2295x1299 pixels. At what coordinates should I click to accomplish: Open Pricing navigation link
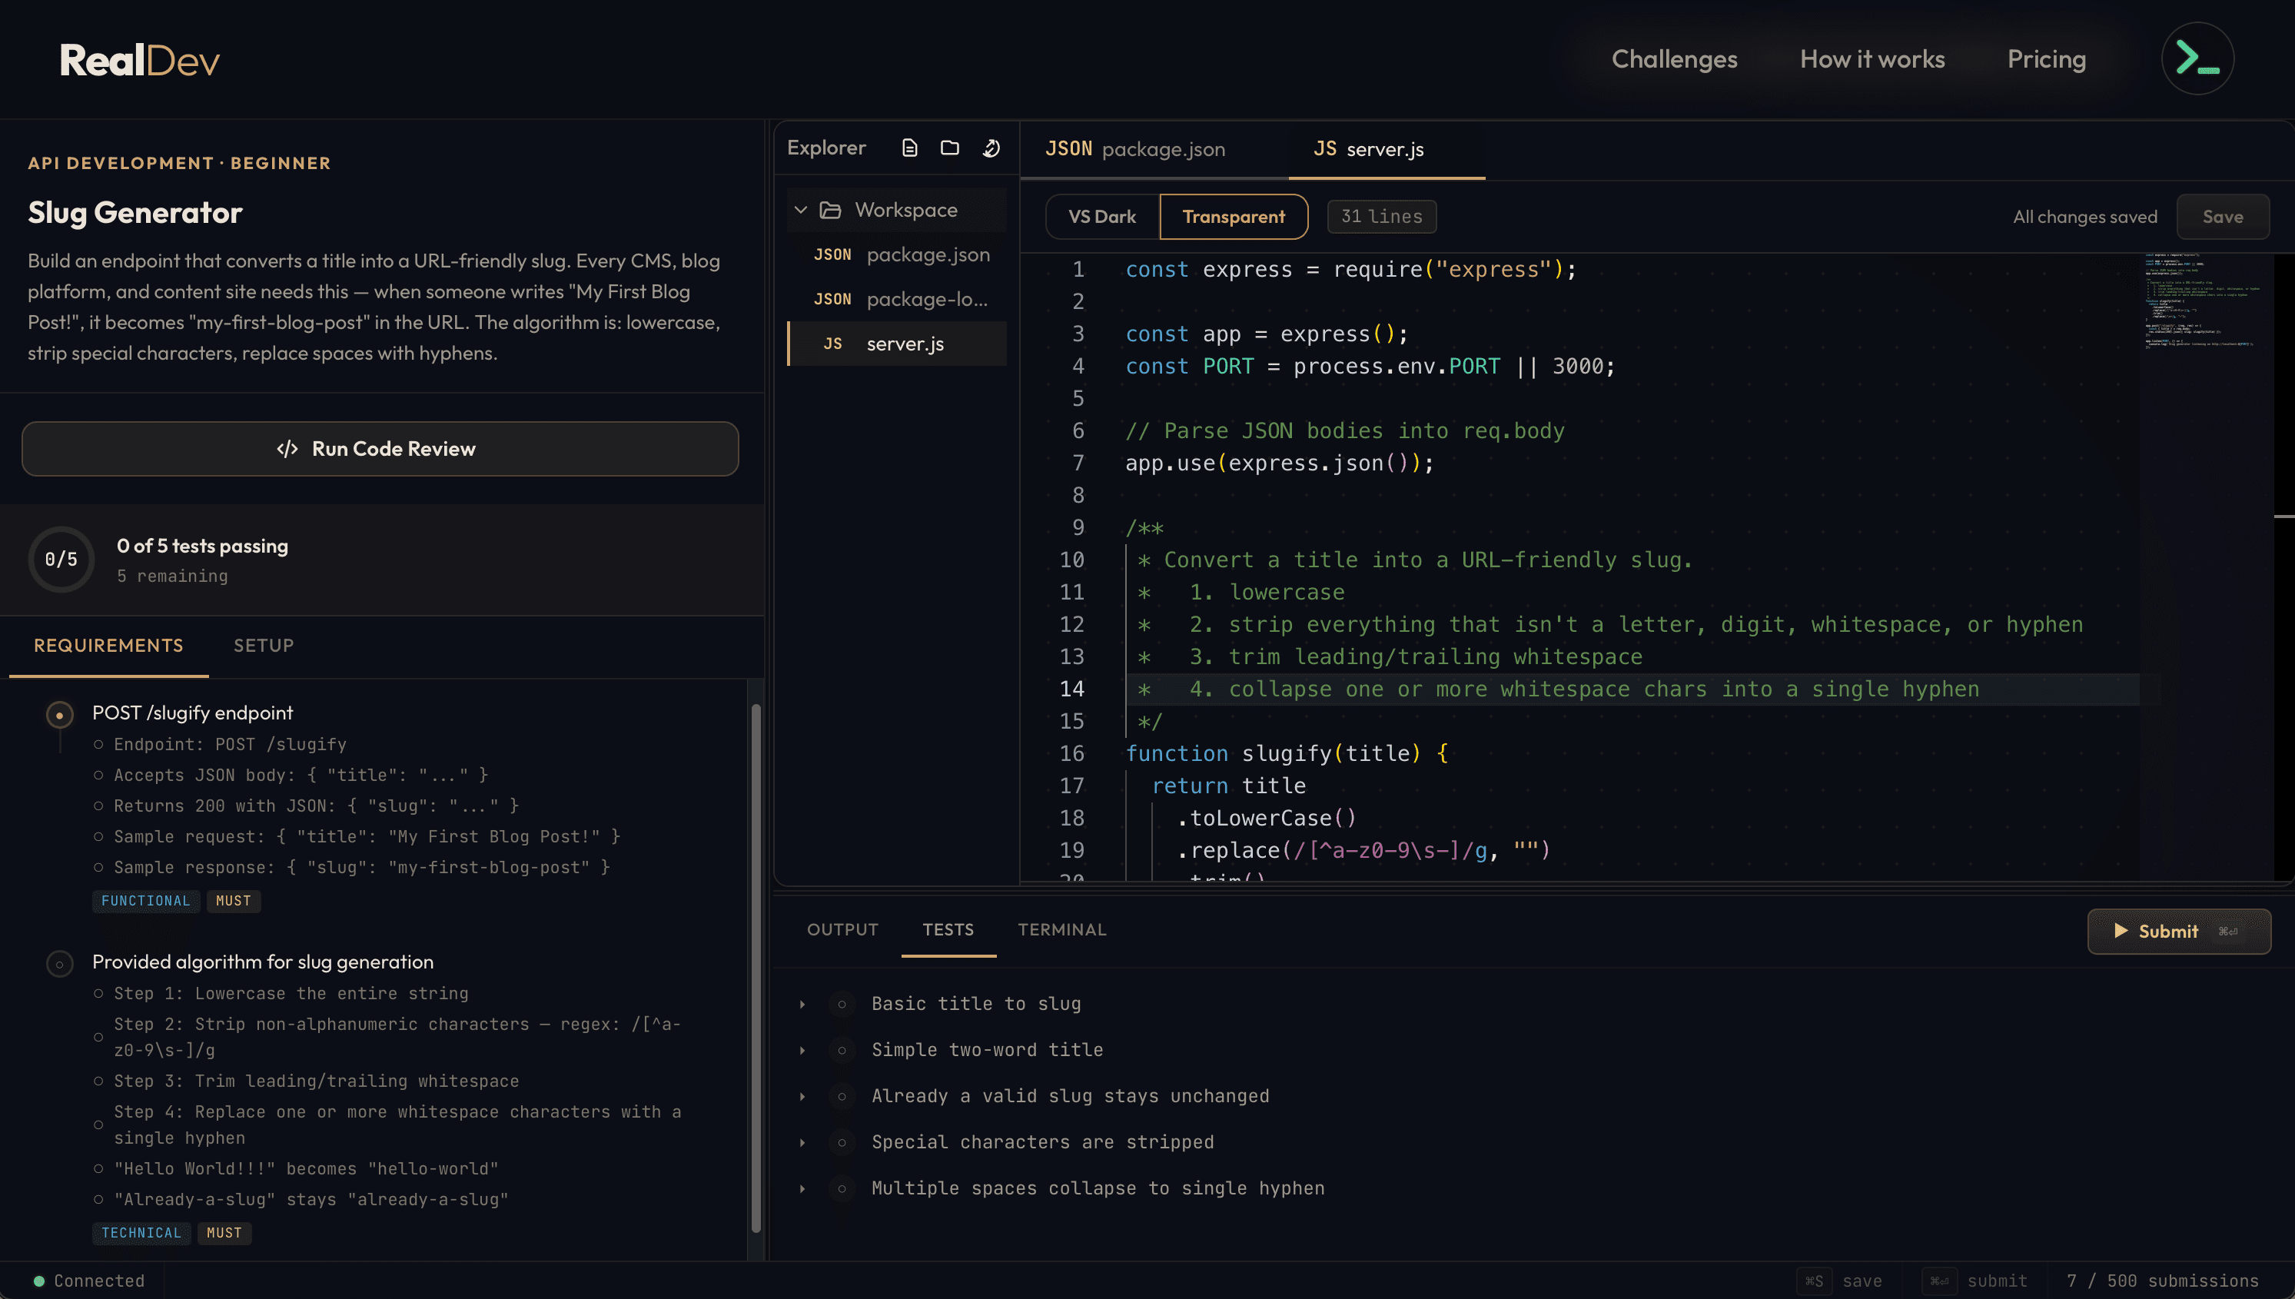tap(2046, 59)
